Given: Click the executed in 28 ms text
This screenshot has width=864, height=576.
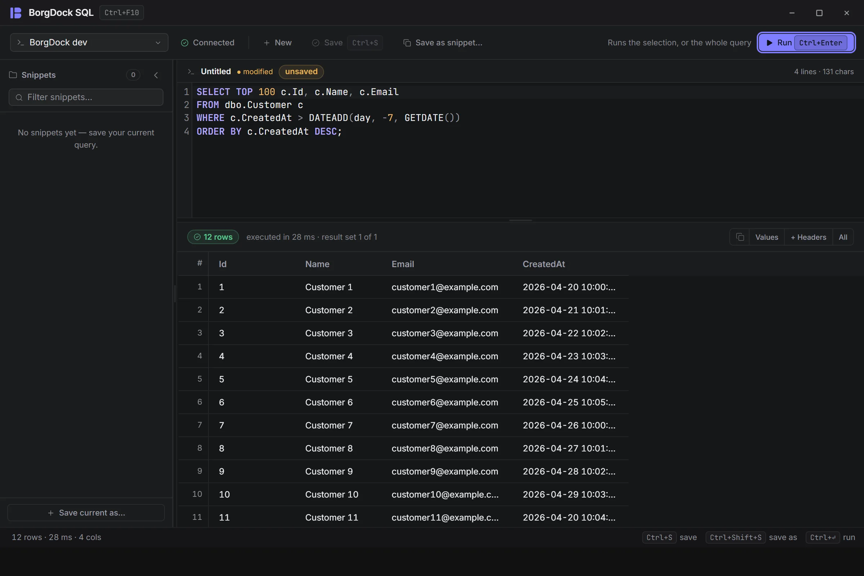Looking at the screenshot, I should click(281, 237).
